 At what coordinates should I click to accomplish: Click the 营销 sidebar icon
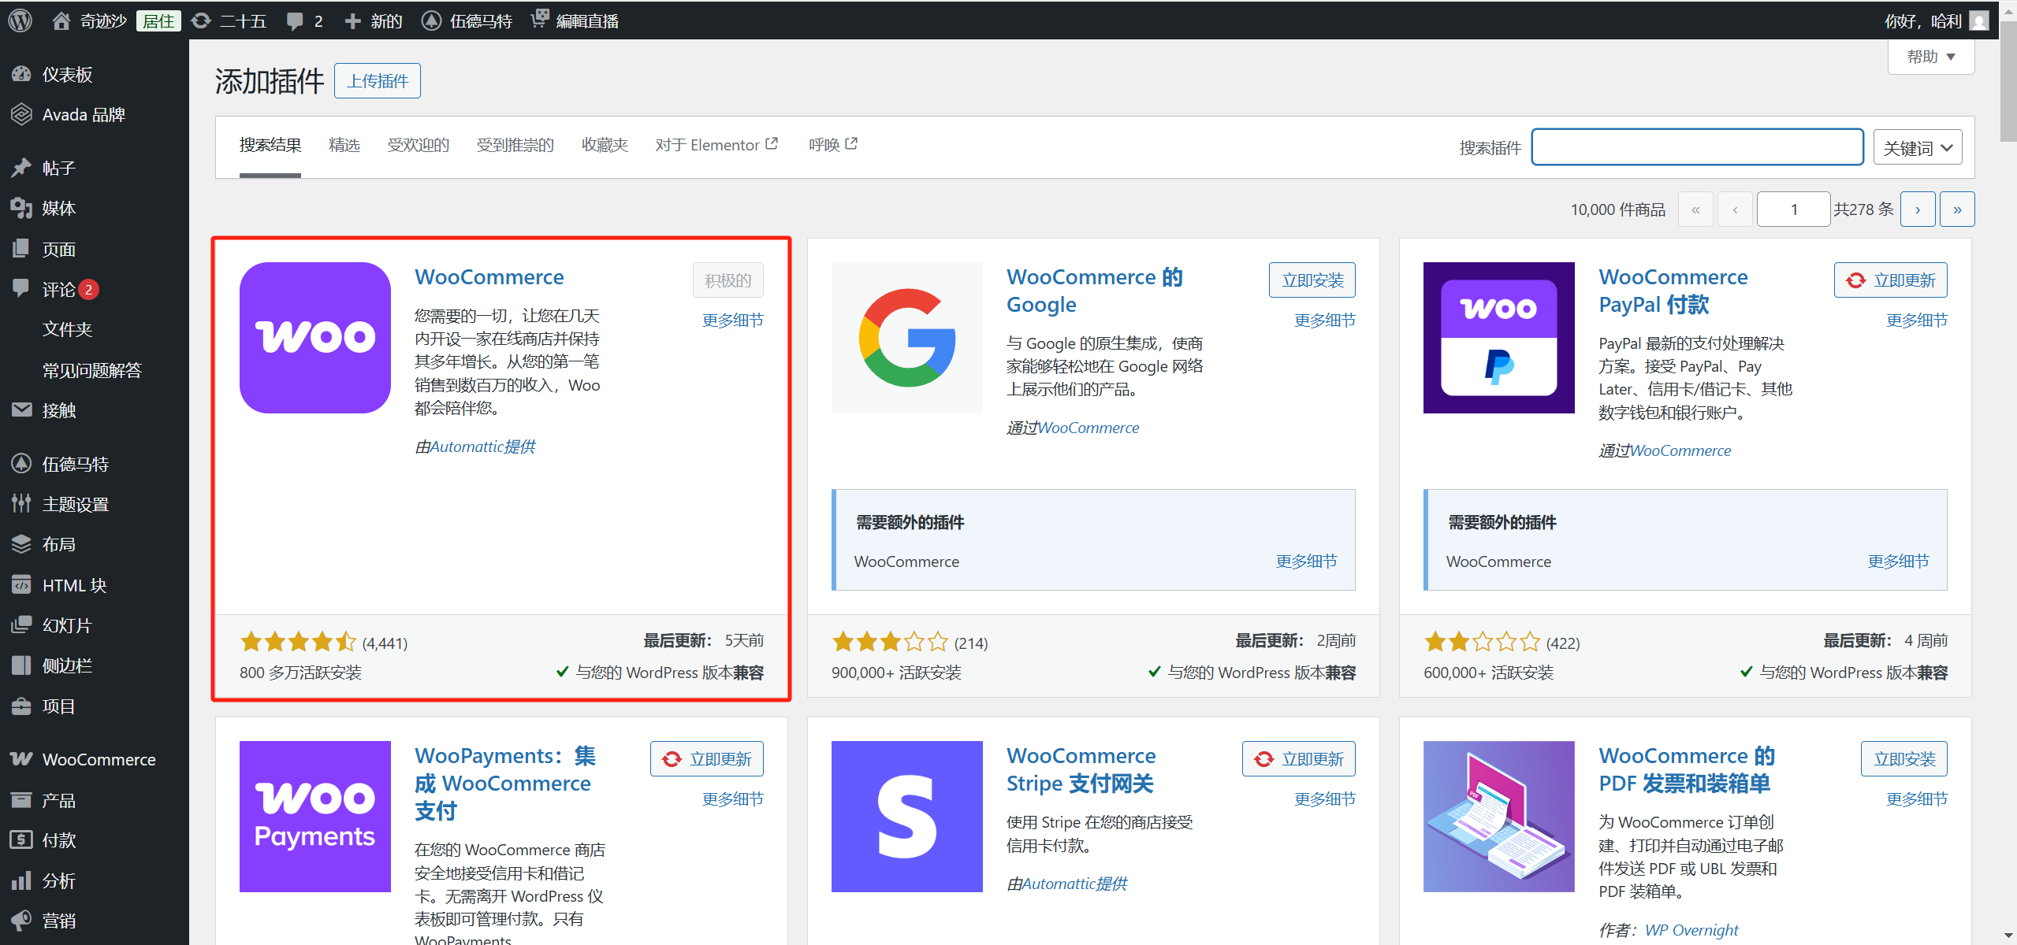[22, 920]
